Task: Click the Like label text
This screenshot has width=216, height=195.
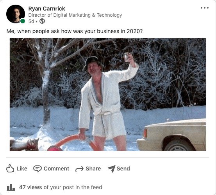Action: 22,169
